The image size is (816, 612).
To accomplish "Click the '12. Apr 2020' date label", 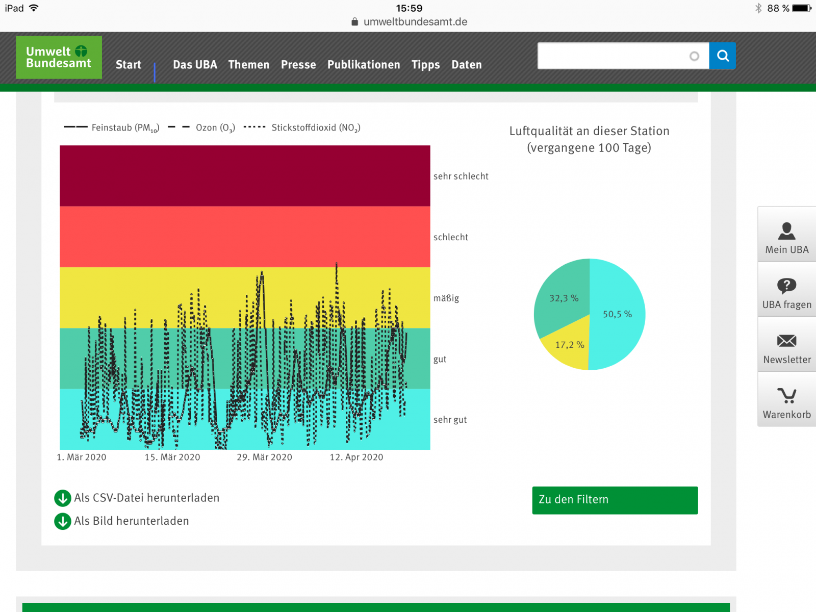I will pyautogui.click(x=356, y=457).
